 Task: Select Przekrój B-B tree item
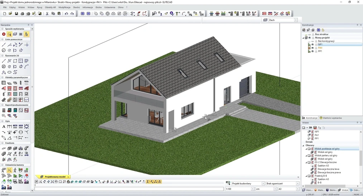tap(321, 176)
